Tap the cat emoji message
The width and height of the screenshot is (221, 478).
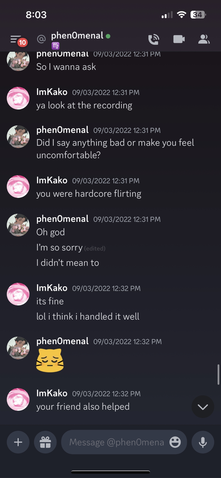tap(50, 360)
